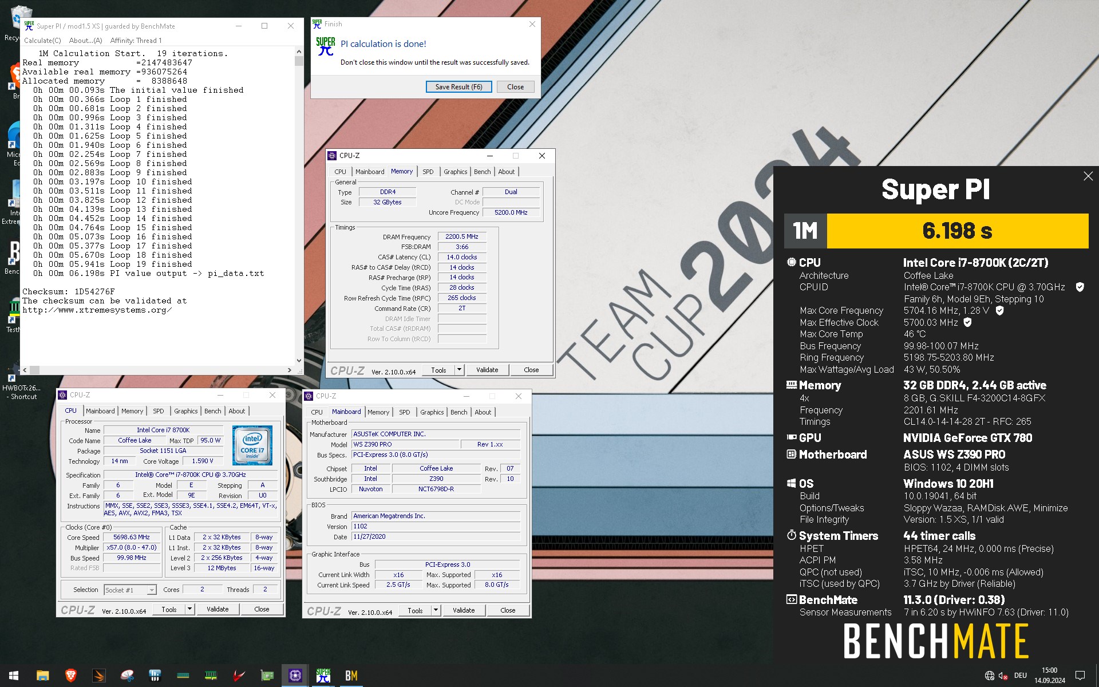This screenshot has width=1099, height=687.
Task: Open Affinity: Thread 1 menu in Super PI
Action: (x=136, y=41)
